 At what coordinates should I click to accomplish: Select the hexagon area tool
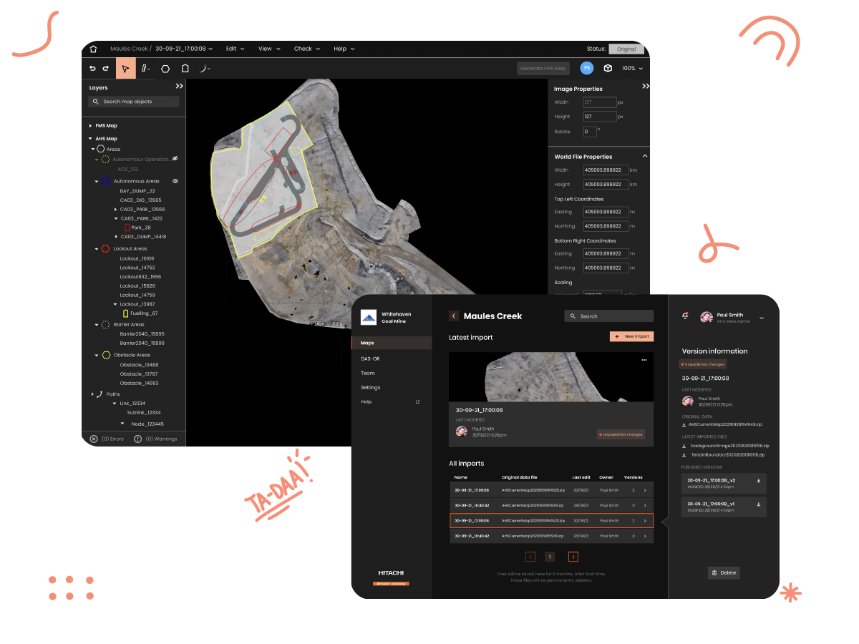[165, 69]
